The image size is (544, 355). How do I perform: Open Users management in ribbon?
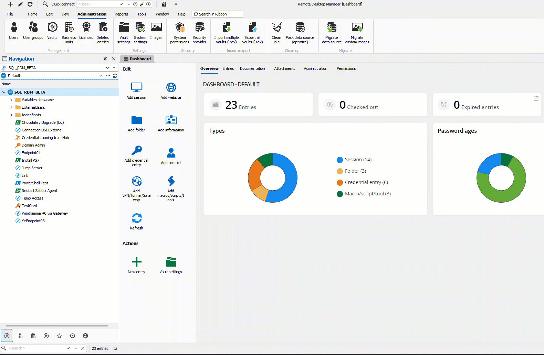pyautogui.click(x=14, y=31)
